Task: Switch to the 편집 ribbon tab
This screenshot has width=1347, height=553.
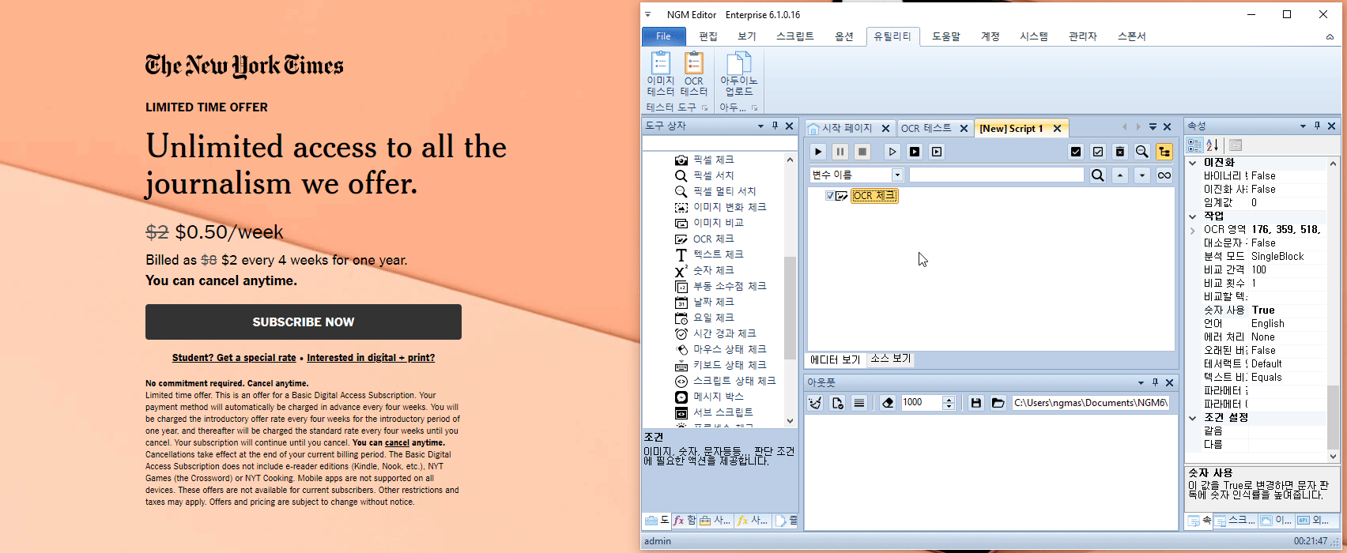Action: 708,36
